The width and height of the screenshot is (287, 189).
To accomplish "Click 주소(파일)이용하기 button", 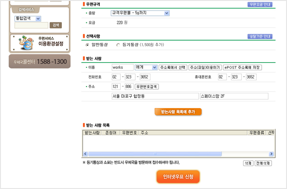I will [205, 67].
